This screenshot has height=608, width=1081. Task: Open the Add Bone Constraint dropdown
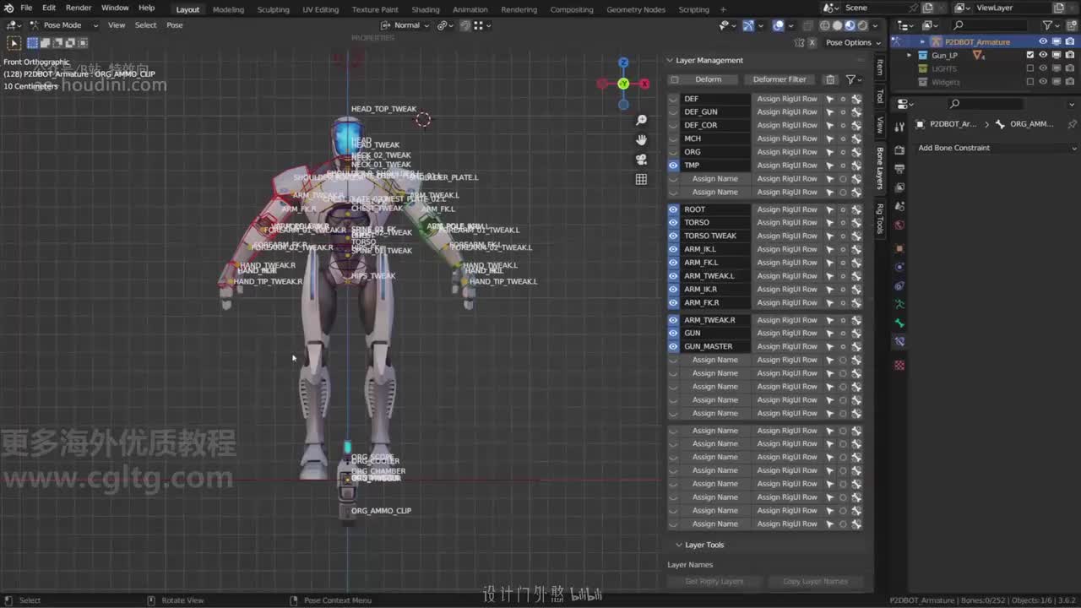coord(997,148)
